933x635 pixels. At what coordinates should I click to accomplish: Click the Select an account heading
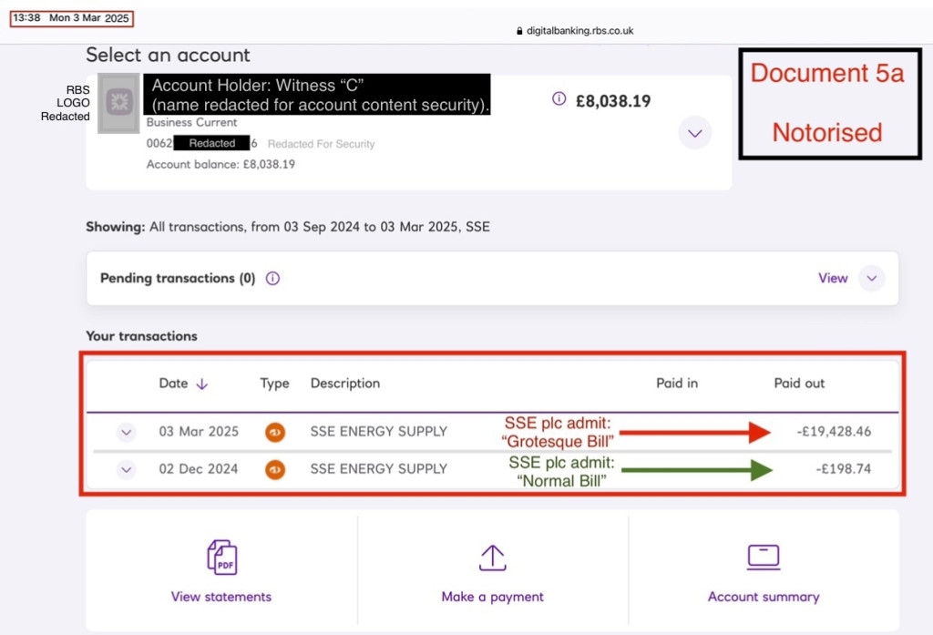pos(168,56)
